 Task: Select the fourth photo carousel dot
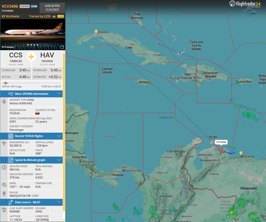[x=37, y=45]
